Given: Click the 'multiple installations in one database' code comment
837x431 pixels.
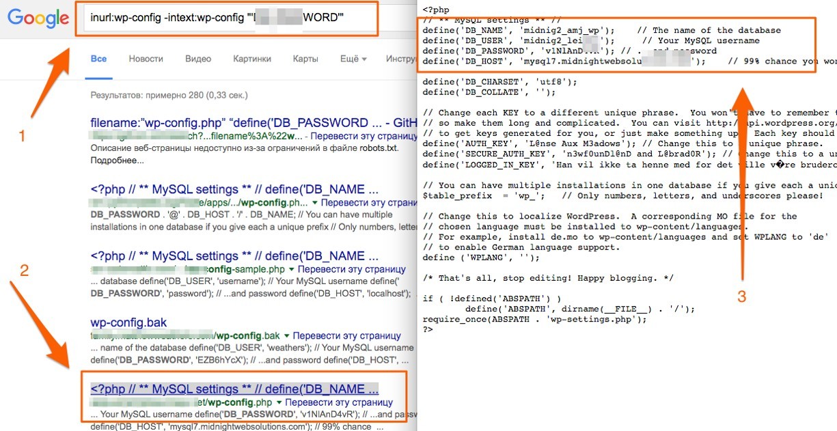Looking at the screenshot, I should pos(629,185).
